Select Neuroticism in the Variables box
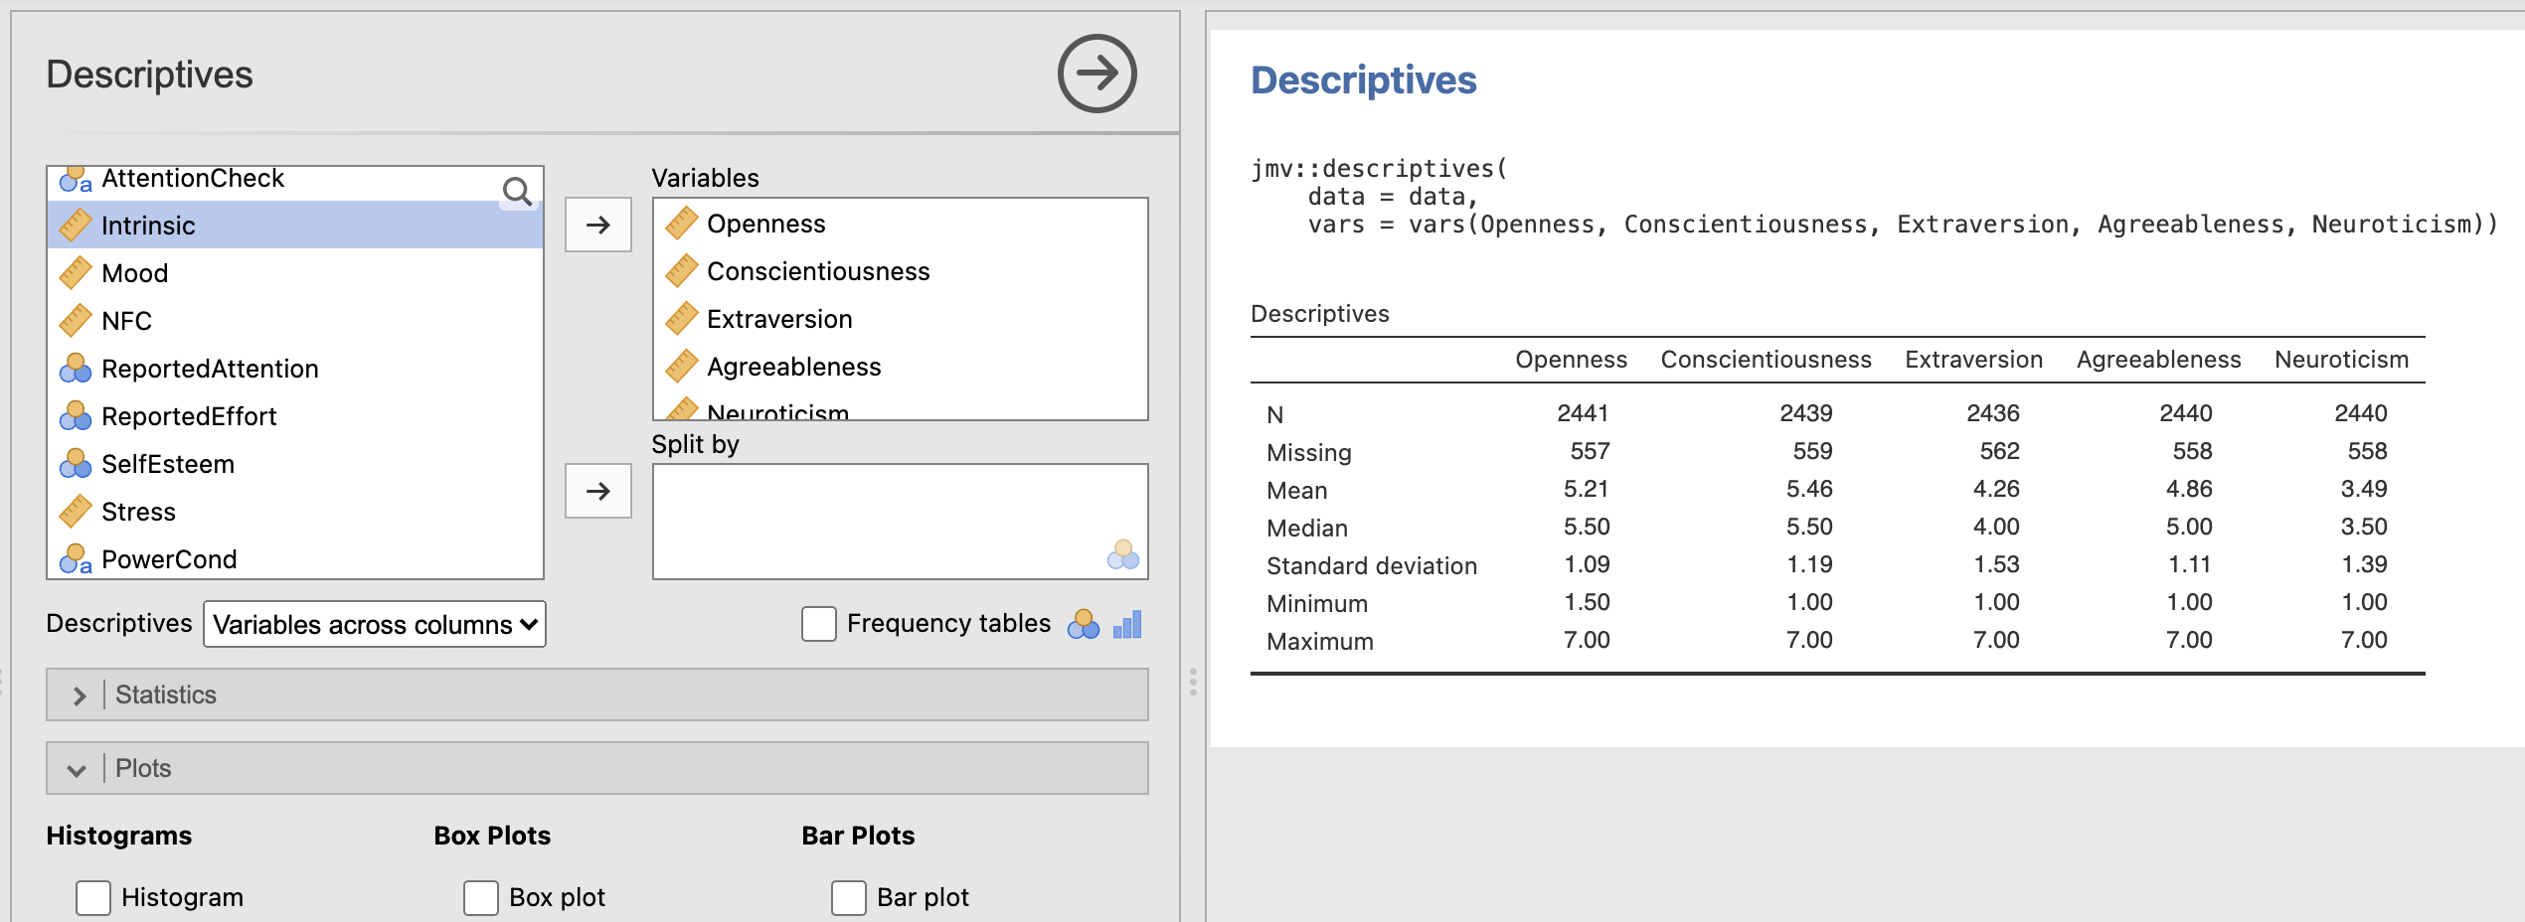 pos(901,407)
